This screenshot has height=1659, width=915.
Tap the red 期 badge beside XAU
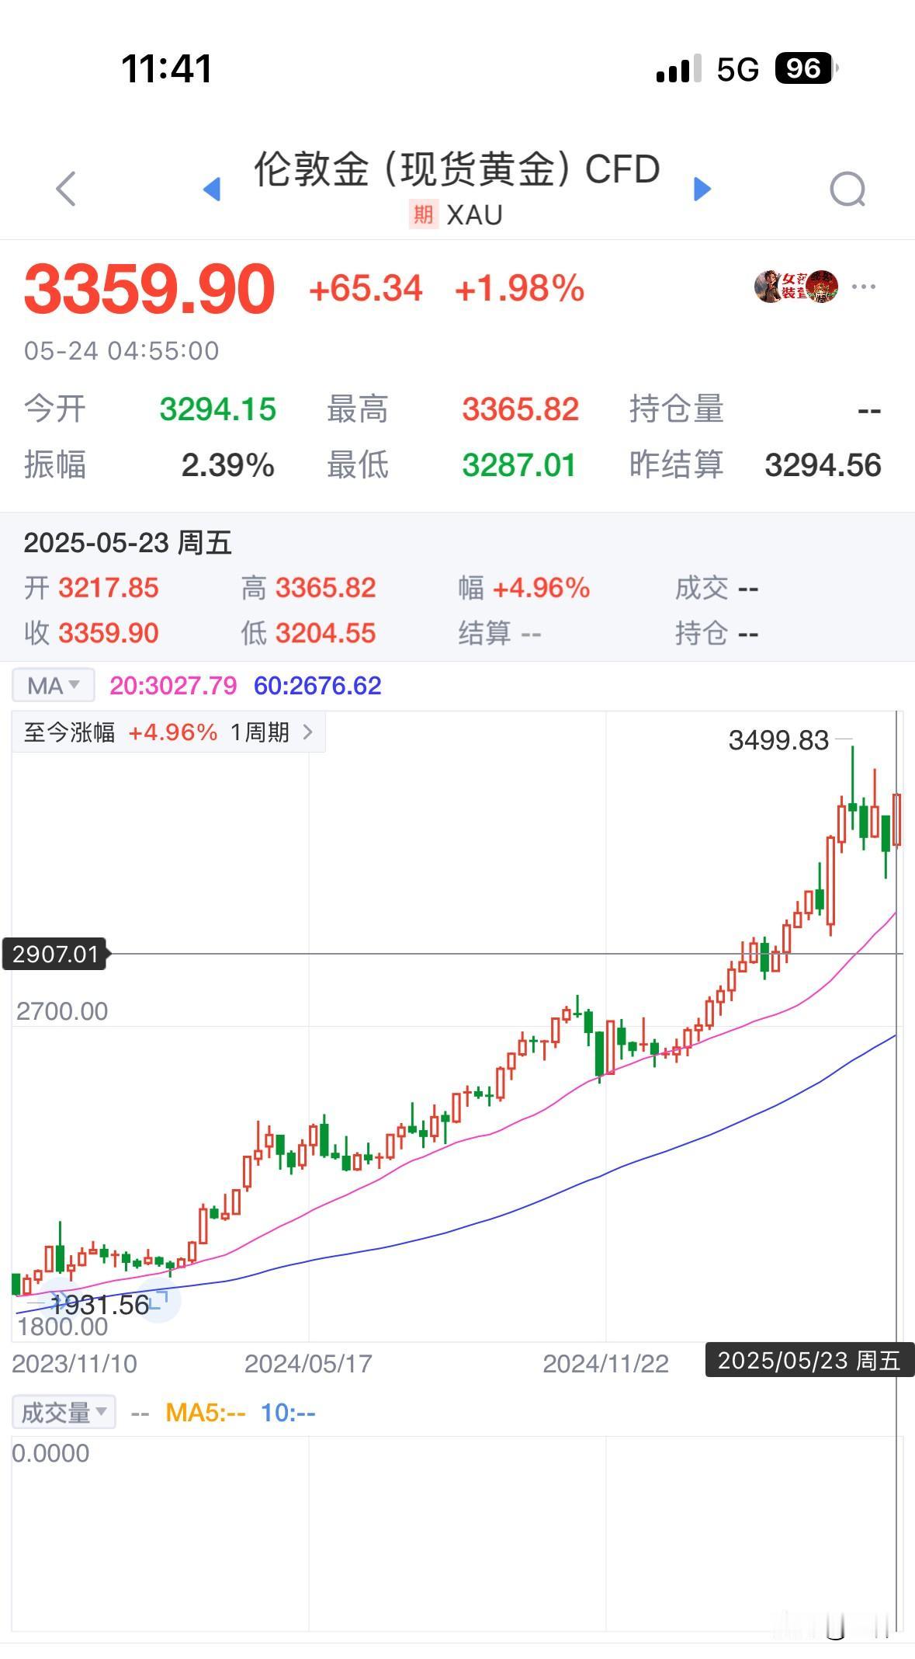click(423, 214)
